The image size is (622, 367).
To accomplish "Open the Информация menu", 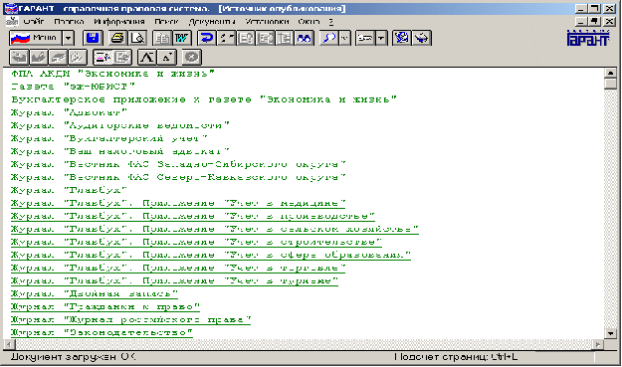I will pyautogui.click(x=119, y=22).
